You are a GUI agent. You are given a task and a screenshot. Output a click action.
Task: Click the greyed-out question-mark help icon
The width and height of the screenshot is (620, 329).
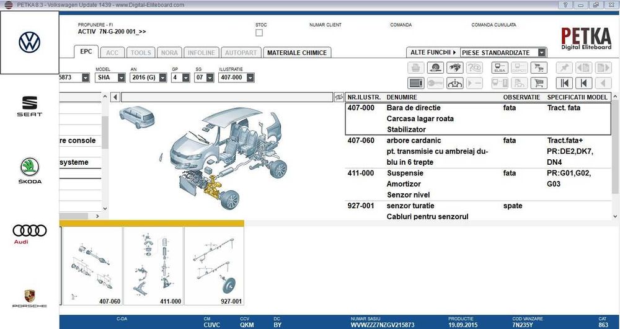point(474,68)
